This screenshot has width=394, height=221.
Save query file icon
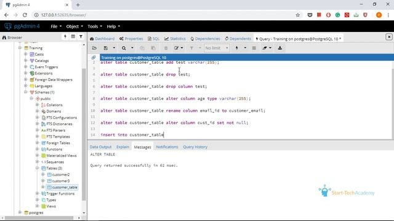106,48
